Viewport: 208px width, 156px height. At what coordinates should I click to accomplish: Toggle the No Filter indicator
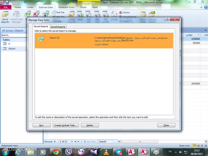point(89,142)
